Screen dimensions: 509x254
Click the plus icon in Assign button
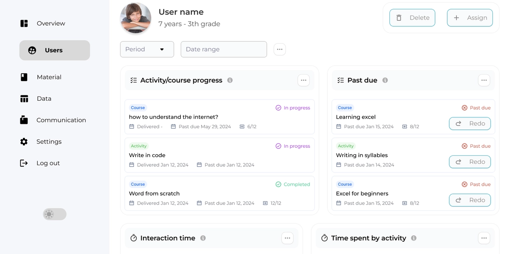pos(456,18)
